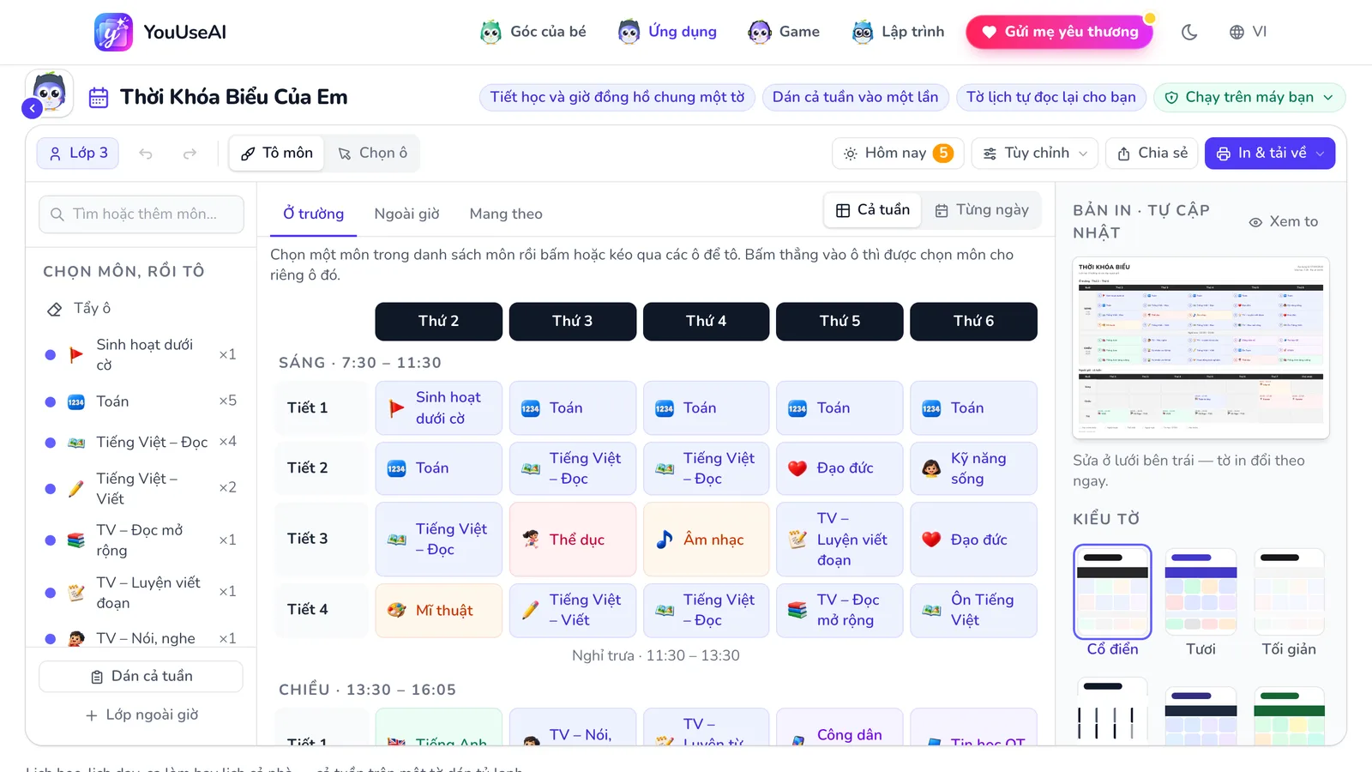
Task: Click the Thứ 4 column header
Action: [x=707, y=322]
